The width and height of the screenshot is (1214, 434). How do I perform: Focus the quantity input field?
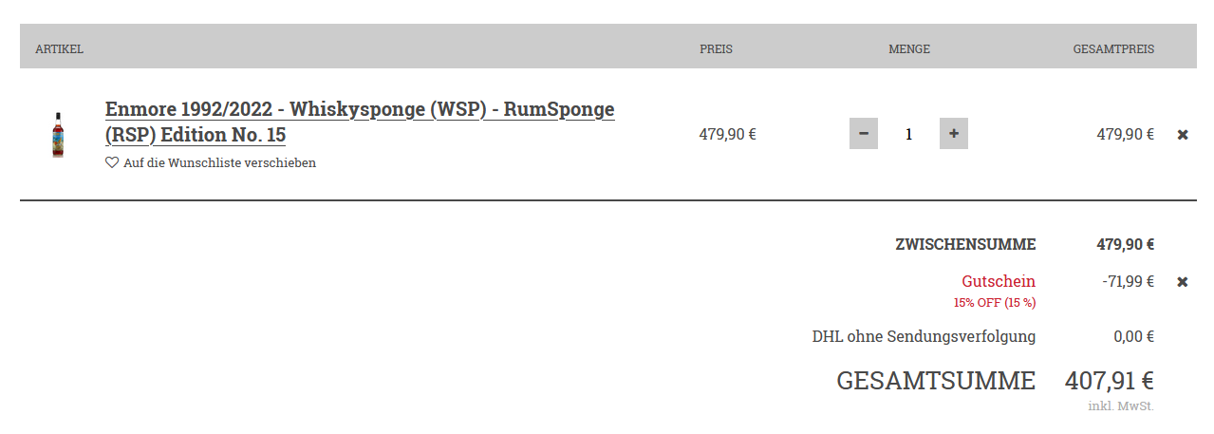pos(908,134)
